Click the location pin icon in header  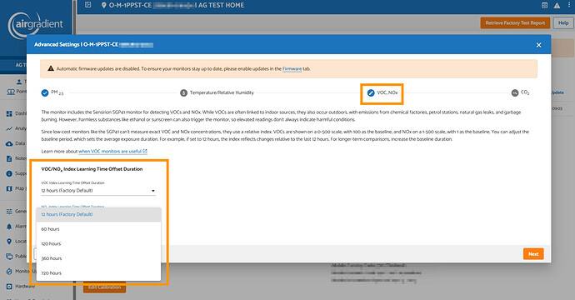tap(104, 5)
